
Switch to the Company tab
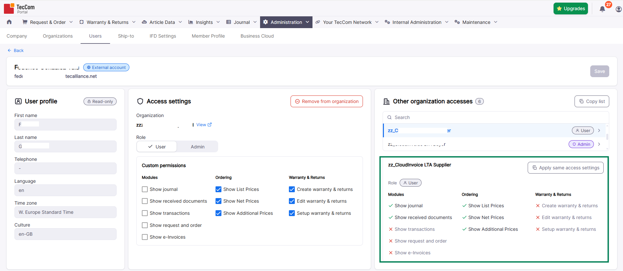click(x=17, y=36)
